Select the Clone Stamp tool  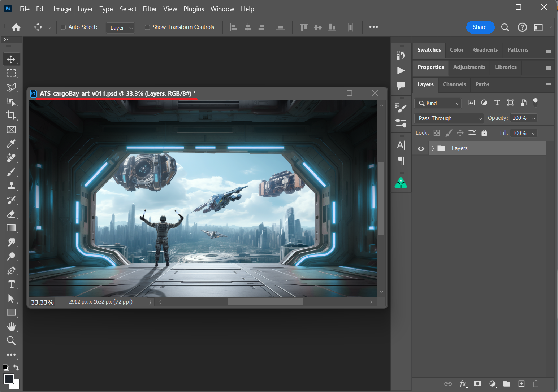11,186
